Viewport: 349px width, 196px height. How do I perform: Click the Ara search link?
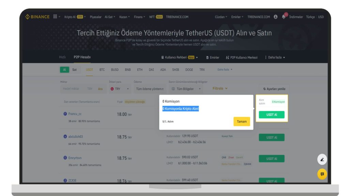click(x=101, y=89)
